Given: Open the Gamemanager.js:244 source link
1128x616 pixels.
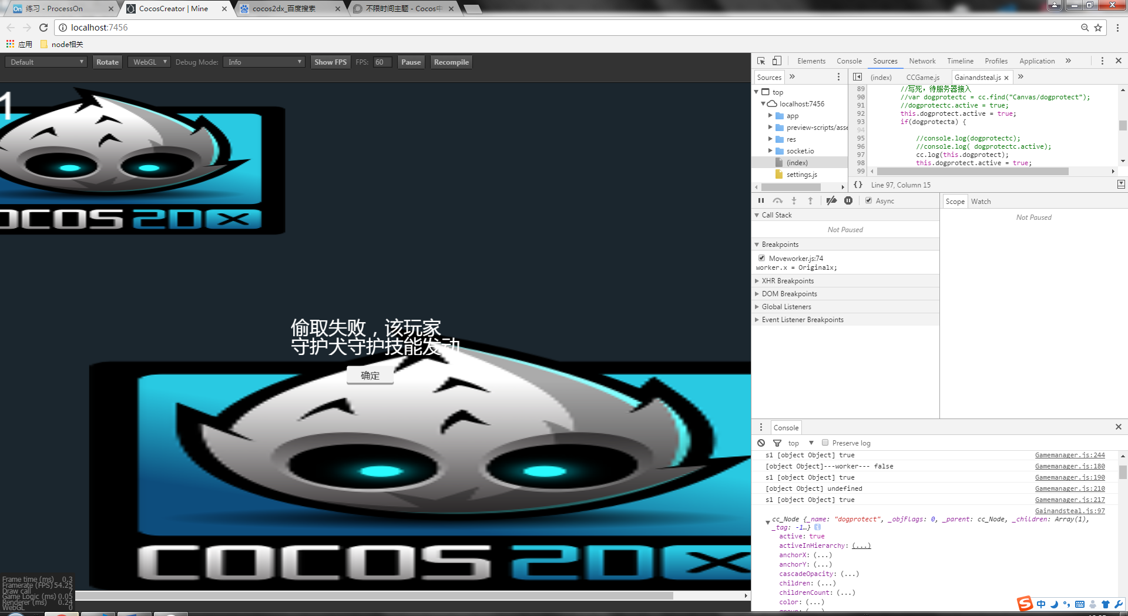Looking at the screenshot, I should [1070, 455].
